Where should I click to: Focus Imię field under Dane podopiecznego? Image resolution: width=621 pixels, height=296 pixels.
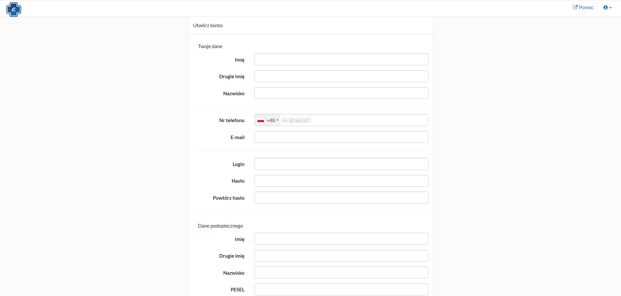(341, 239)
